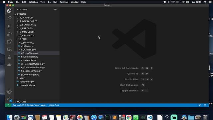The width and height of the screenshot is (213, 120).
Task: Open Finder from the Dock
Action: [x=10, y=117]
